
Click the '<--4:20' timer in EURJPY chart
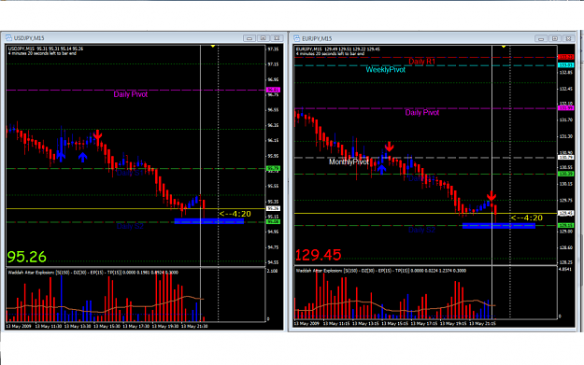coord(526,218)
